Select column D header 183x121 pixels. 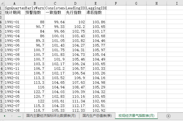tap(75, 3)
